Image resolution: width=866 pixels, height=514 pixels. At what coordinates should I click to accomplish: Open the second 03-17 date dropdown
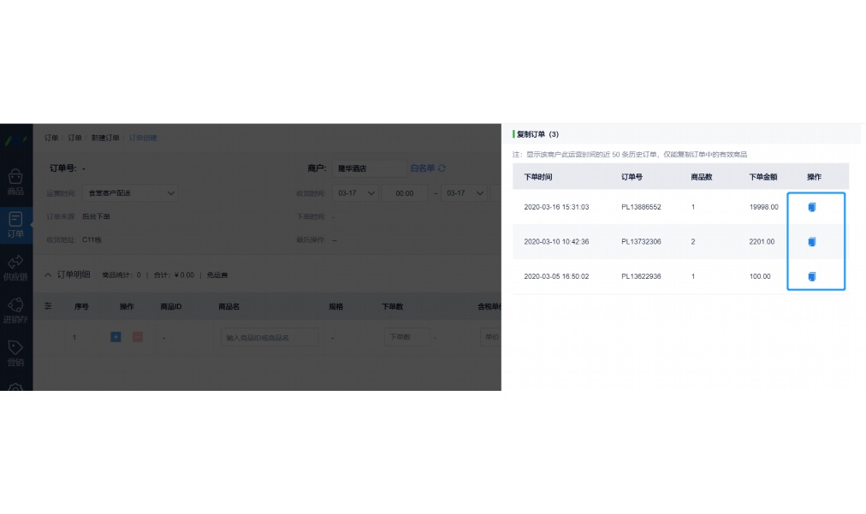tap(463, 192)
